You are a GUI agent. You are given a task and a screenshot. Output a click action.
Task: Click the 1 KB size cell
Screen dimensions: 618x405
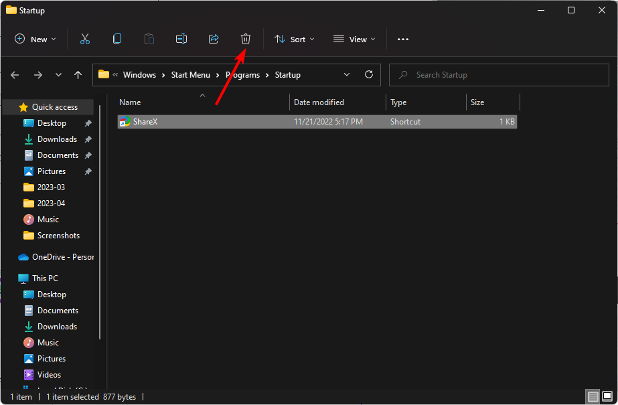click(x=508, y=122)
